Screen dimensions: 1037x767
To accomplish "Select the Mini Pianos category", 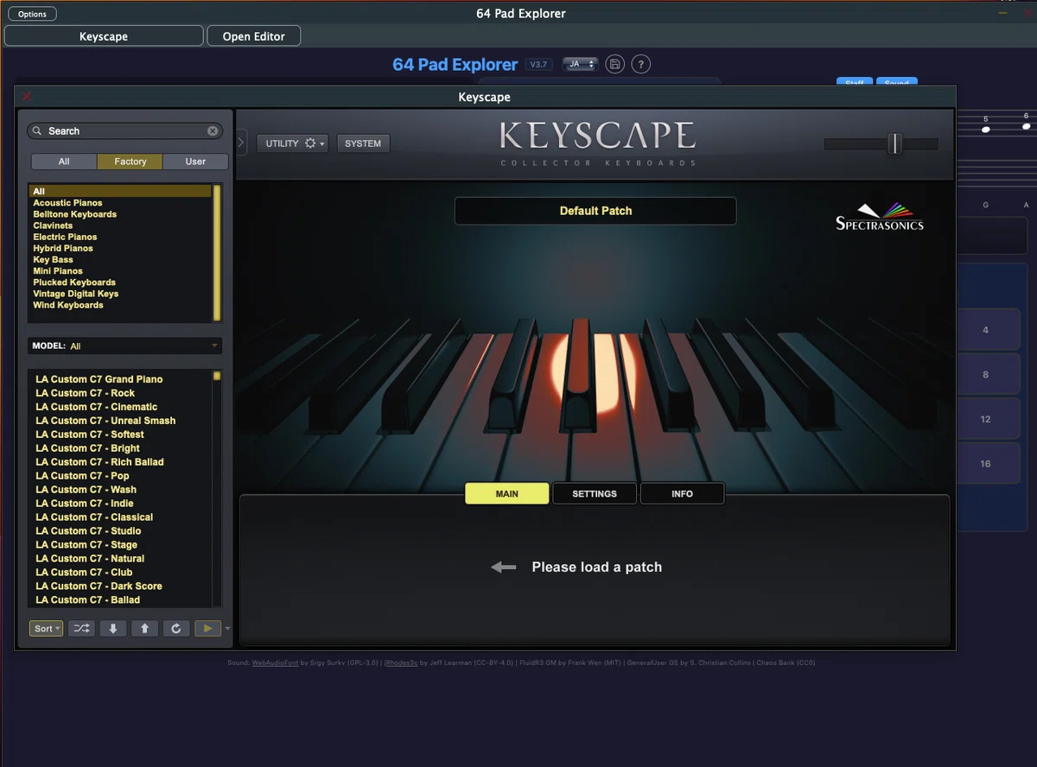I will (58, 270).
